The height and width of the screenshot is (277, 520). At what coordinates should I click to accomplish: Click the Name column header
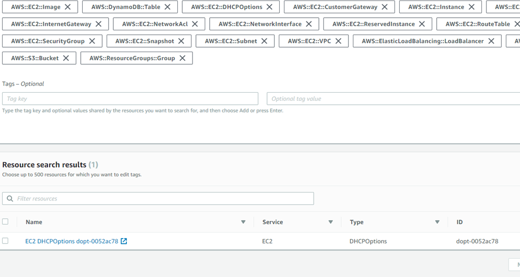34,222
